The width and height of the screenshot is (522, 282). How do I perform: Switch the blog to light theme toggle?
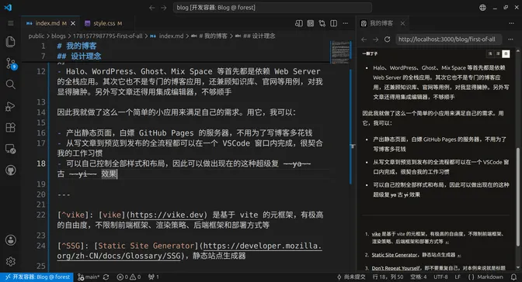coord(490,53)
